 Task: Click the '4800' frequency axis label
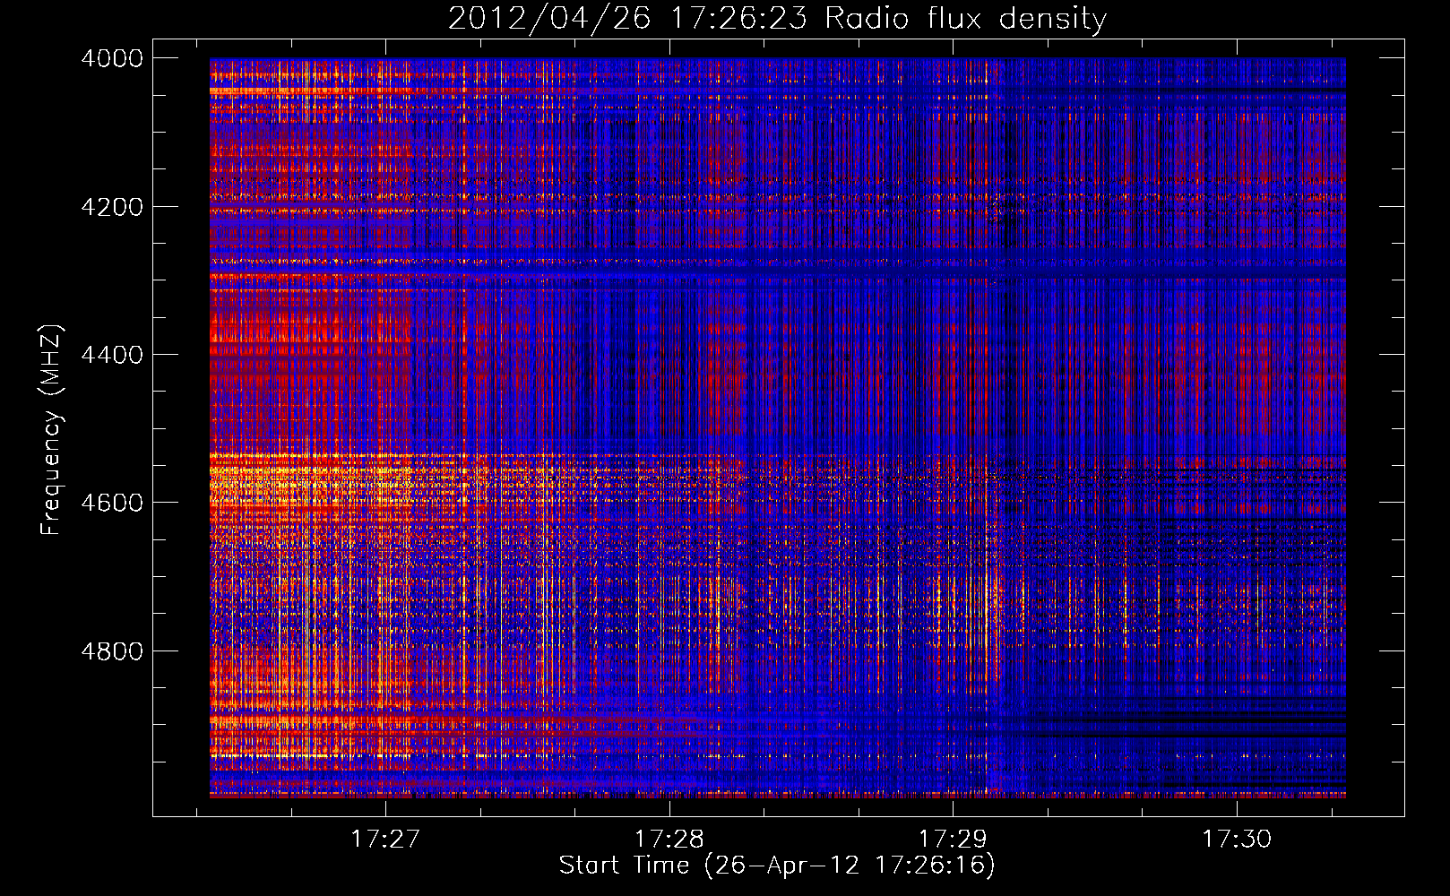coord(111,651)
